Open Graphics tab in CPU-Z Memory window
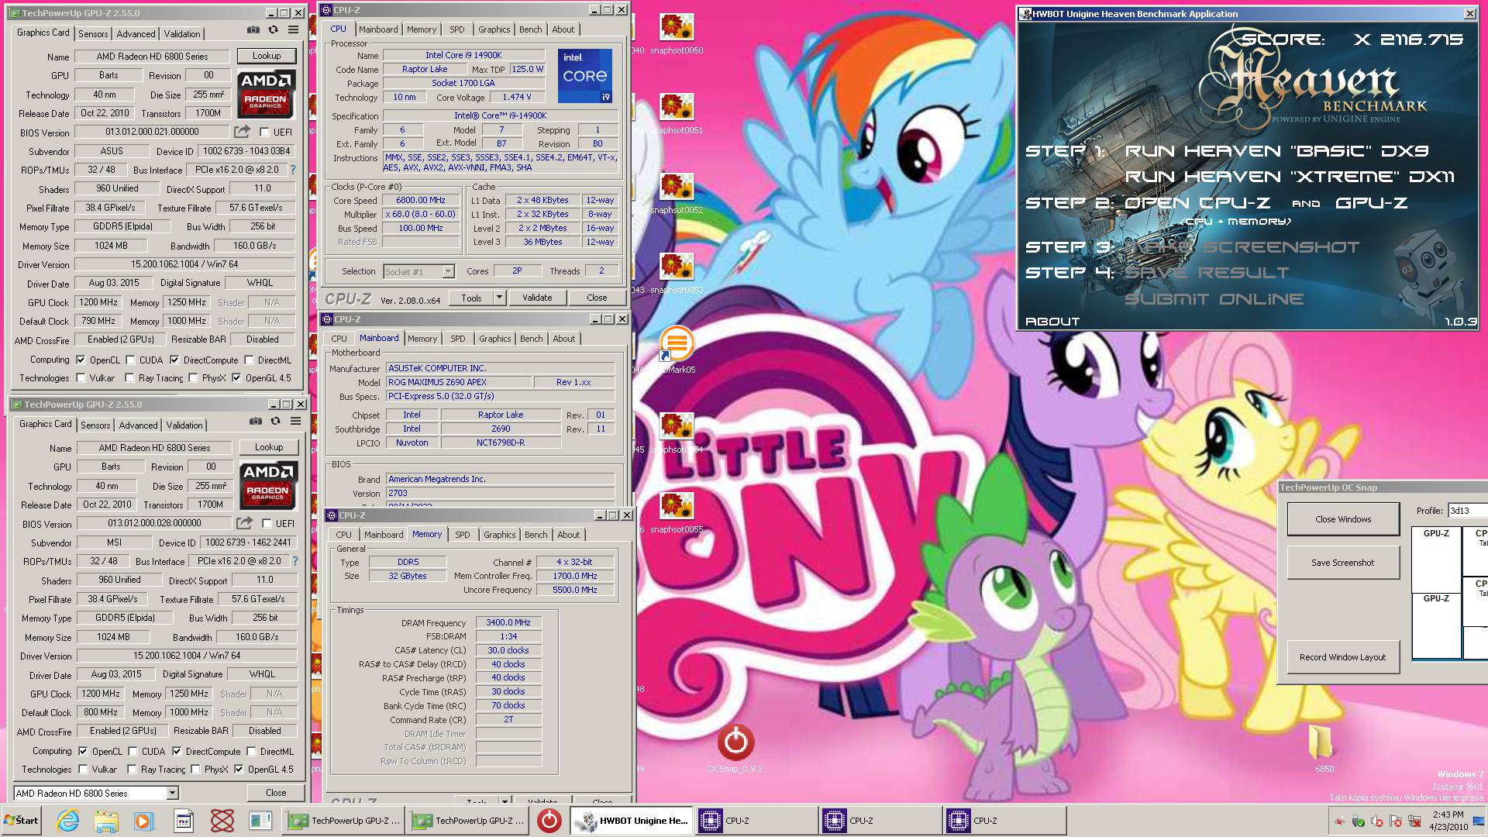Viewport: 1488px width, 837px height. (x=499, y=535)
